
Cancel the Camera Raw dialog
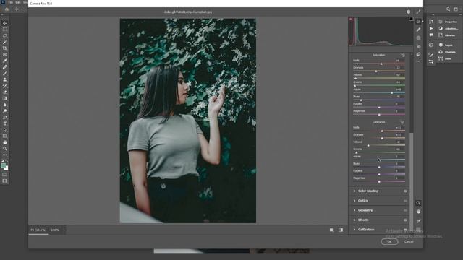click(409, 242)
